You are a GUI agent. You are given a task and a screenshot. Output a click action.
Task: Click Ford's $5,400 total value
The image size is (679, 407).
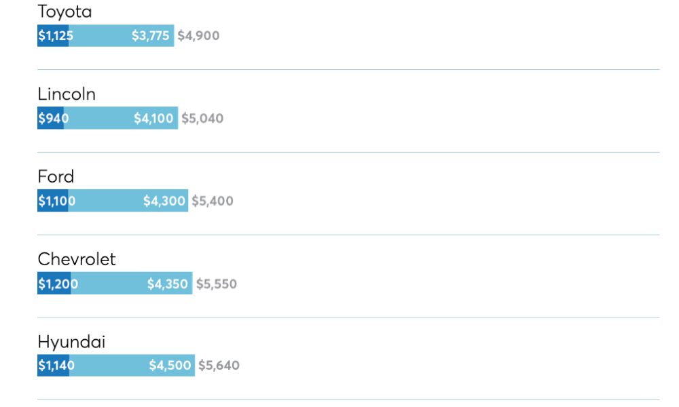pyautogui.click(x=212, y=201)
